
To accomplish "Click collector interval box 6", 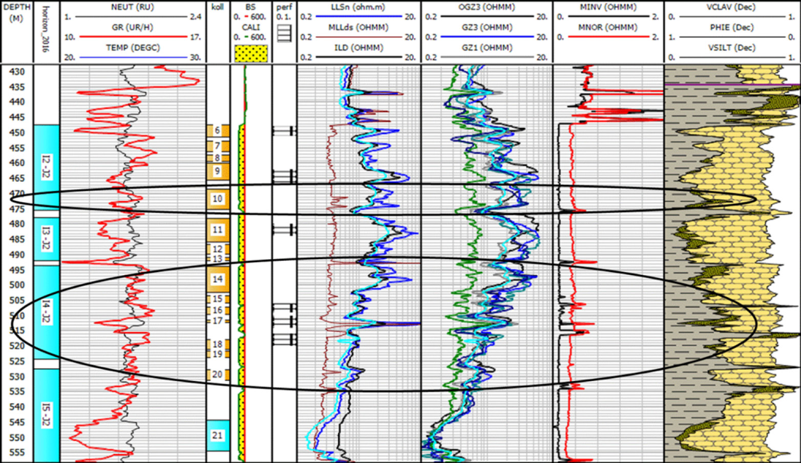I will 218,131.
